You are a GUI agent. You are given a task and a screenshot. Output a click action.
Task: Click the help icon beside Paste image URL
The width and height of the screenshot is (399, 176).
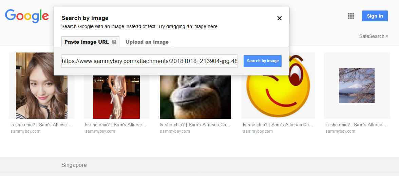(114, 42)
